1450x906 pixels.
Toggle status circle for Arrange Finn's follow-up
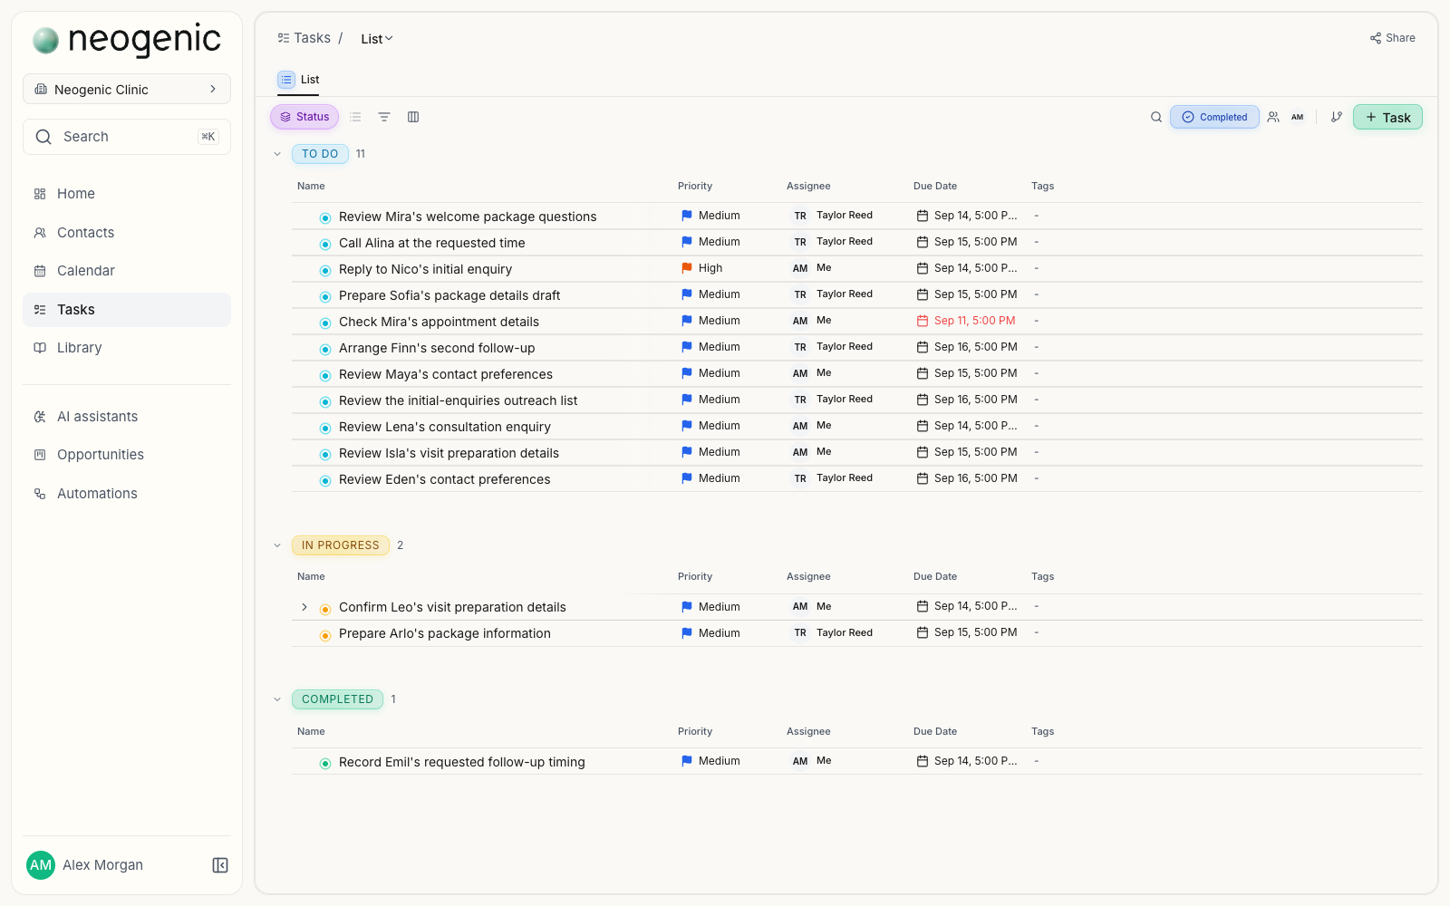click(x=325, y=349)
